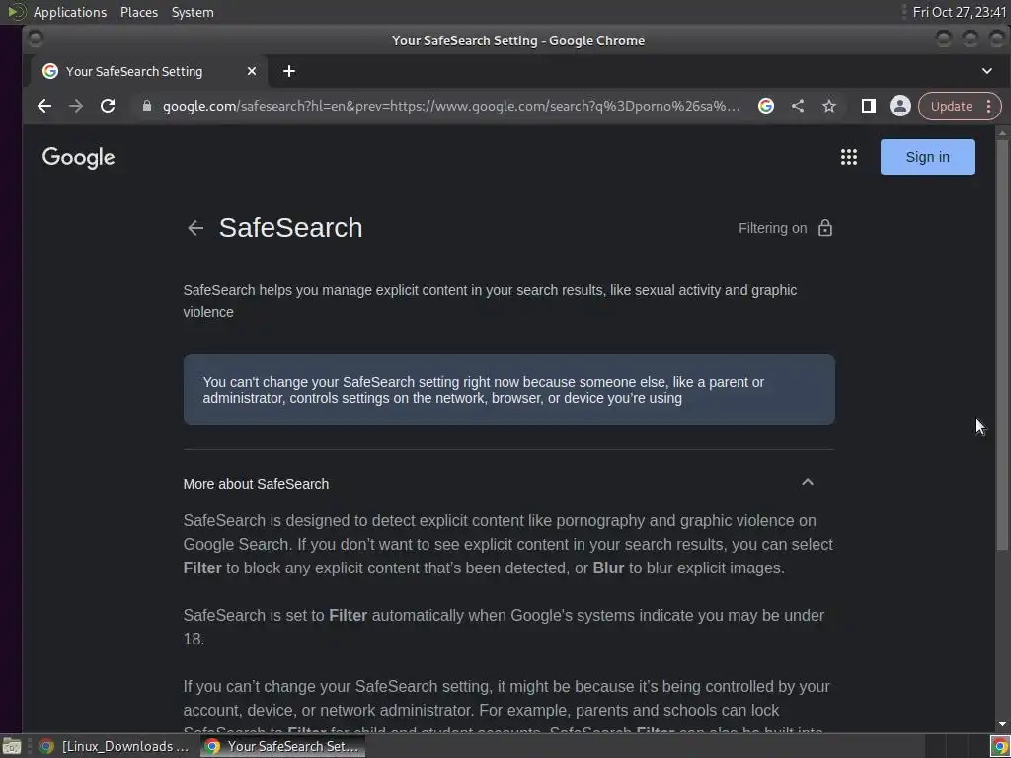Go back using the SafeSearch arrow
Viewport: 1011px width, 758px height.
[195, 228]
